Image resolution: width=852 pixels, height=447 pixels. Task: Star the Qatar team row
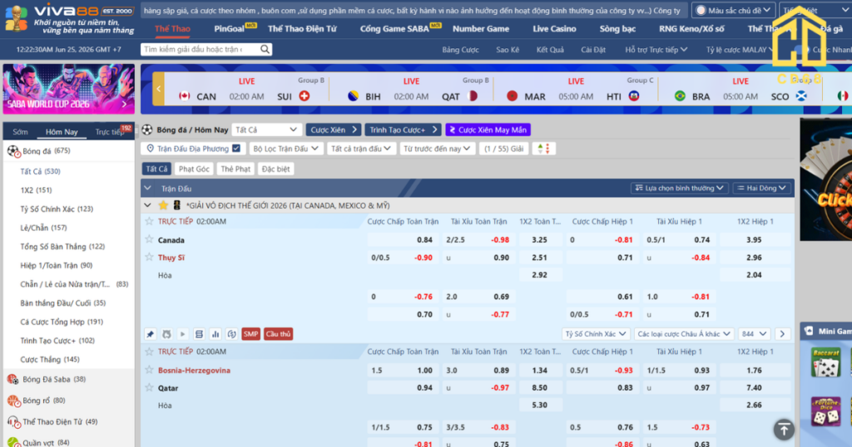[150, 387]
